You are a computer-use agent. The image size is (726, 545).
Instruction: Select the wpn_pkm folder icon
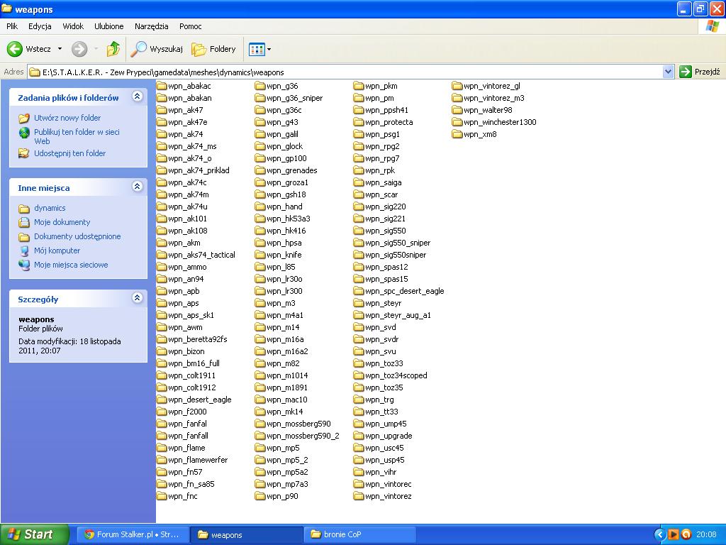(x=358, y=86)
